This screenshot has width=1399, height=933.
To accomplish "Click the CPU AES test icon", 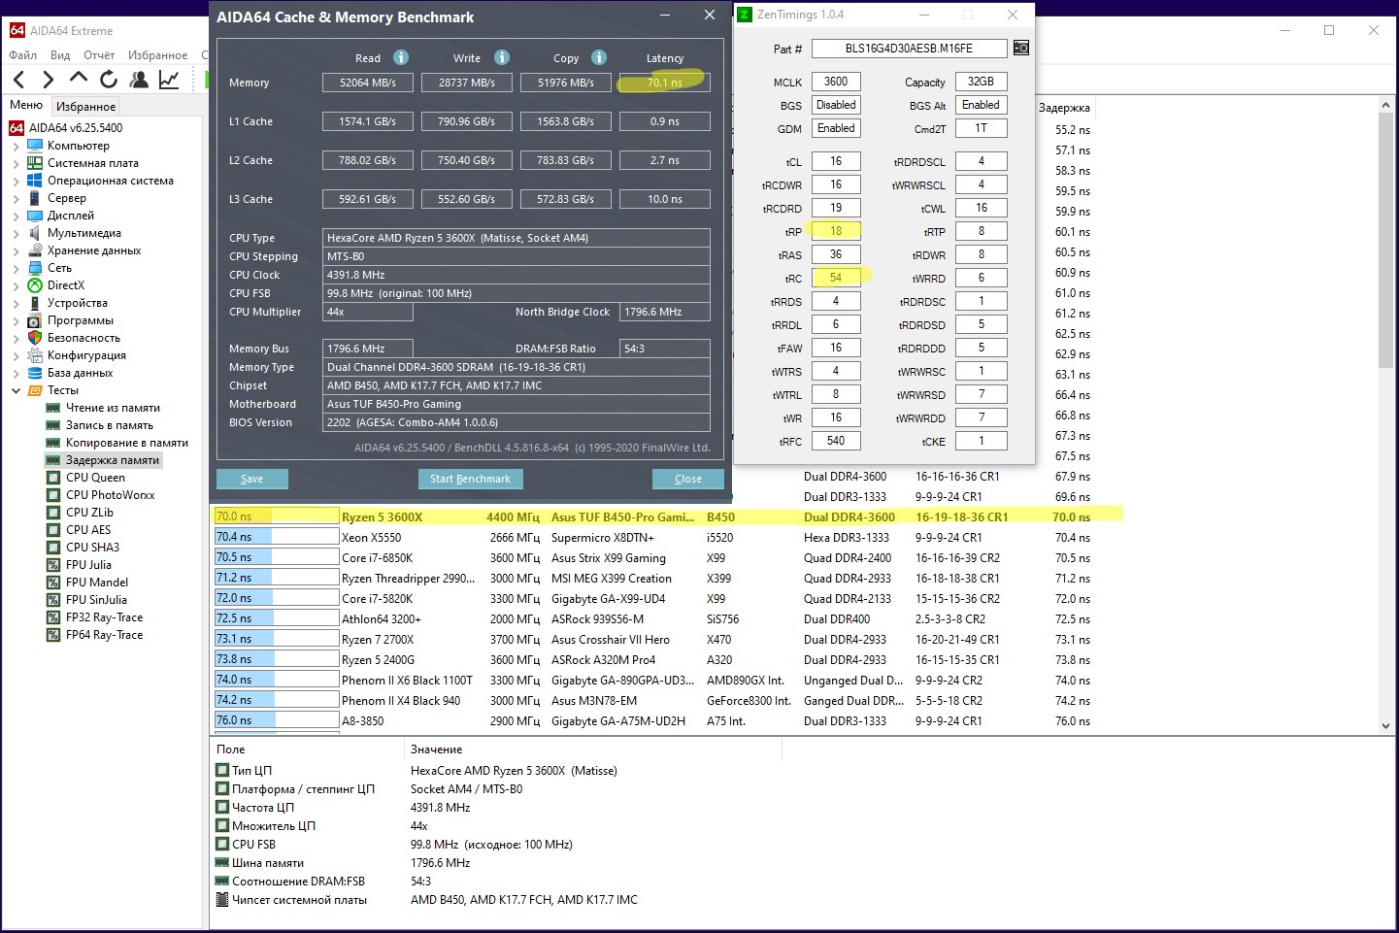I will [53, 530].
